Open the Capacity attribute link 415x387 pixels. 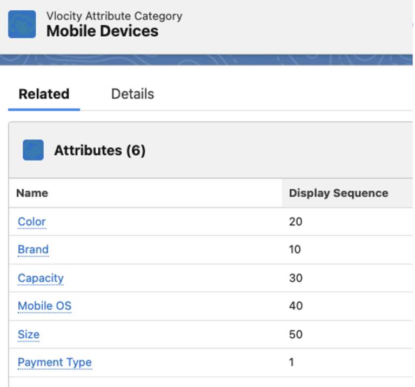(x=41, y=278)
